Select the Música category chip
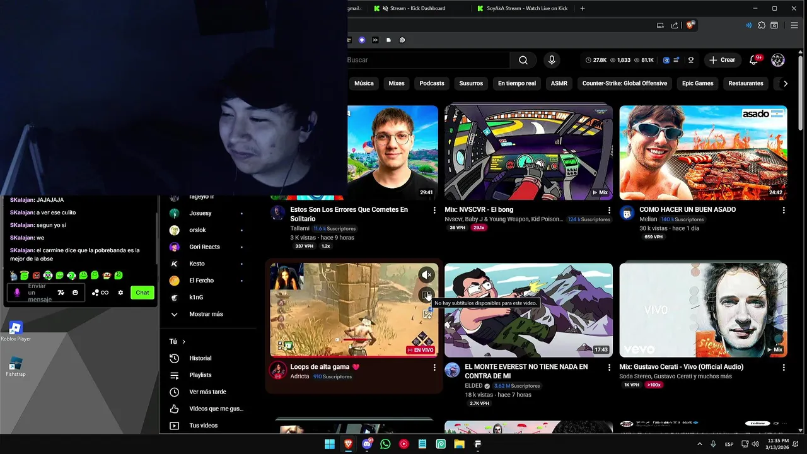 [x=364, y=83]
